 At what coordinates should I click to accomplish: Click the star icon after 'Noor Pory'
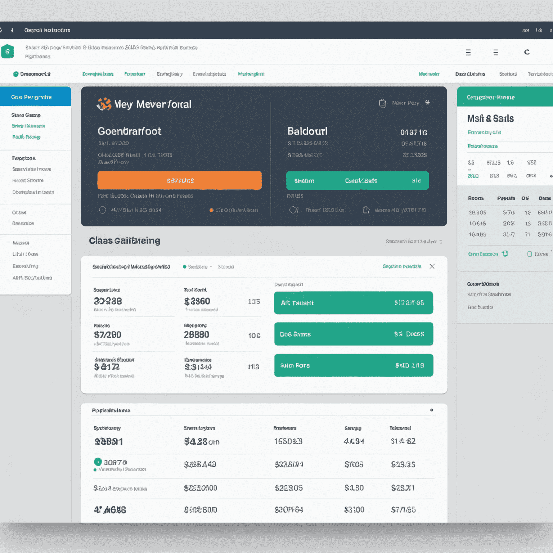click(427, 103)
